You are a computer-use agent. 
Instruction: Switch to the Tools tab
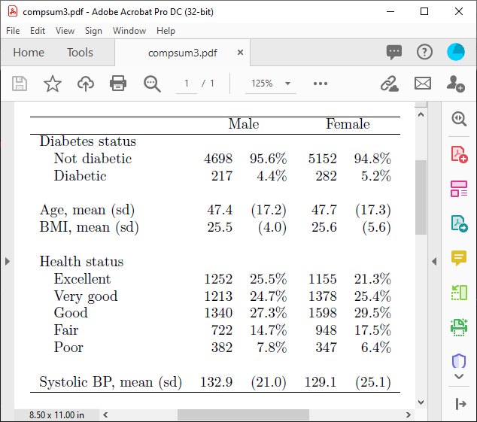coord(80,53)
